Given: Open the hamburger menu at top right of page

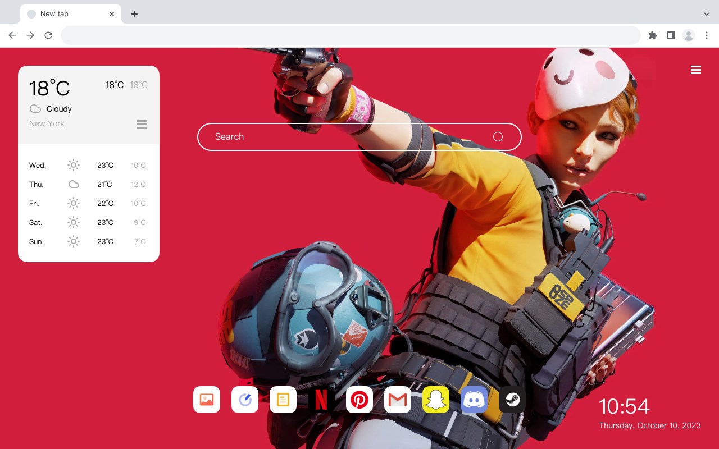Looking at the screenshot, I should click(696, 70).
